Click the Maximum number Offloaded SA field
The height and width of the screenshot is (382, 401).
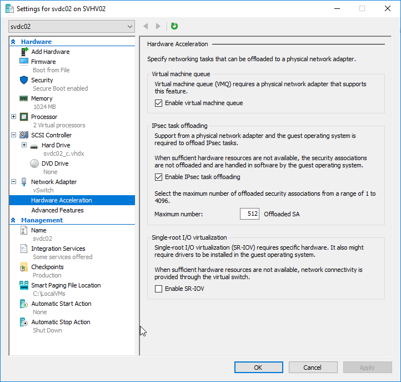249,214
